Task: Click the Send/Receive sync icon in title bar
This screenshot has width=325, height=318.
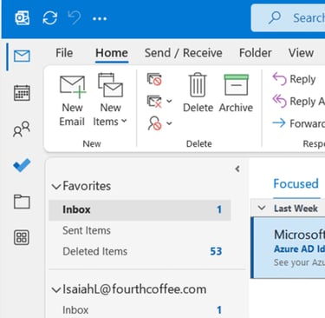Action: (50, 18)
